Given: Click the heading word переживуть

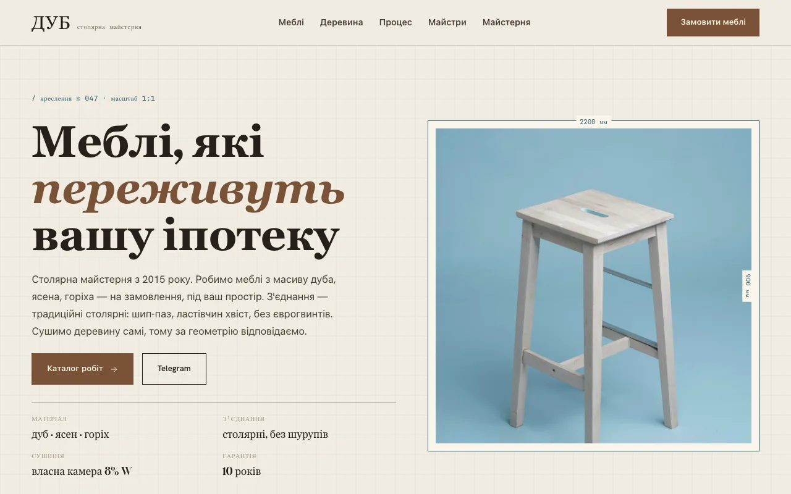Looking at the screenshot, I should pyautogui.click(x=188, y=190).
